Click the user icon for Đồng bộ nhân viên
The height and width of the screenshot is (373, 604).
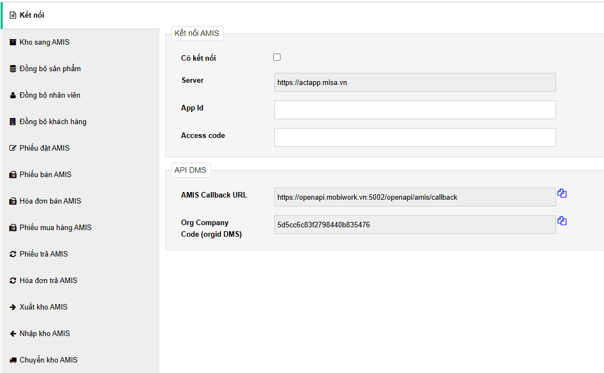point(13,95)
